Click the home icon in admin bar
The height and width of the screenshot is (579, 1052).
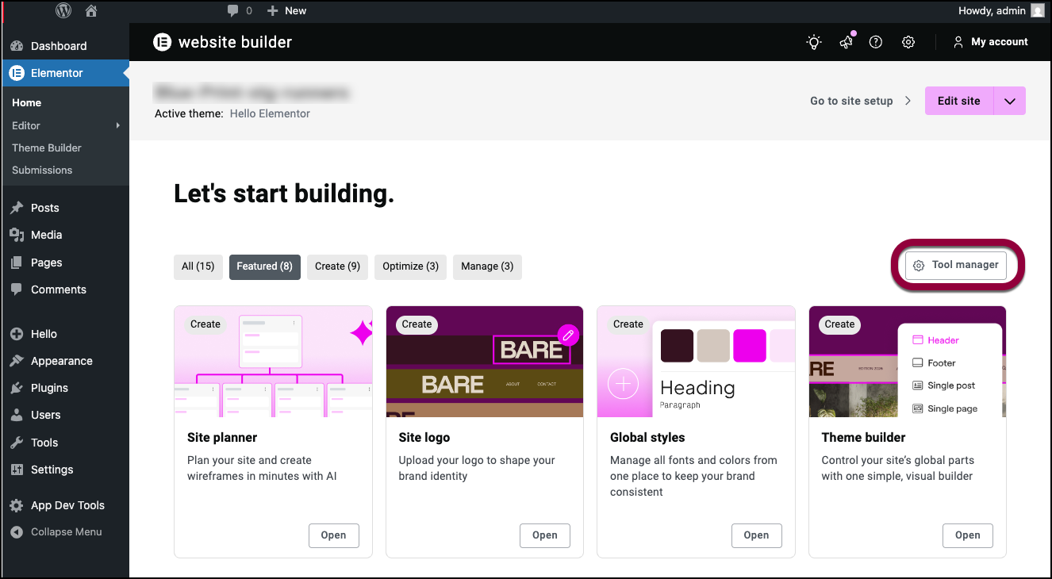point(91,10)
